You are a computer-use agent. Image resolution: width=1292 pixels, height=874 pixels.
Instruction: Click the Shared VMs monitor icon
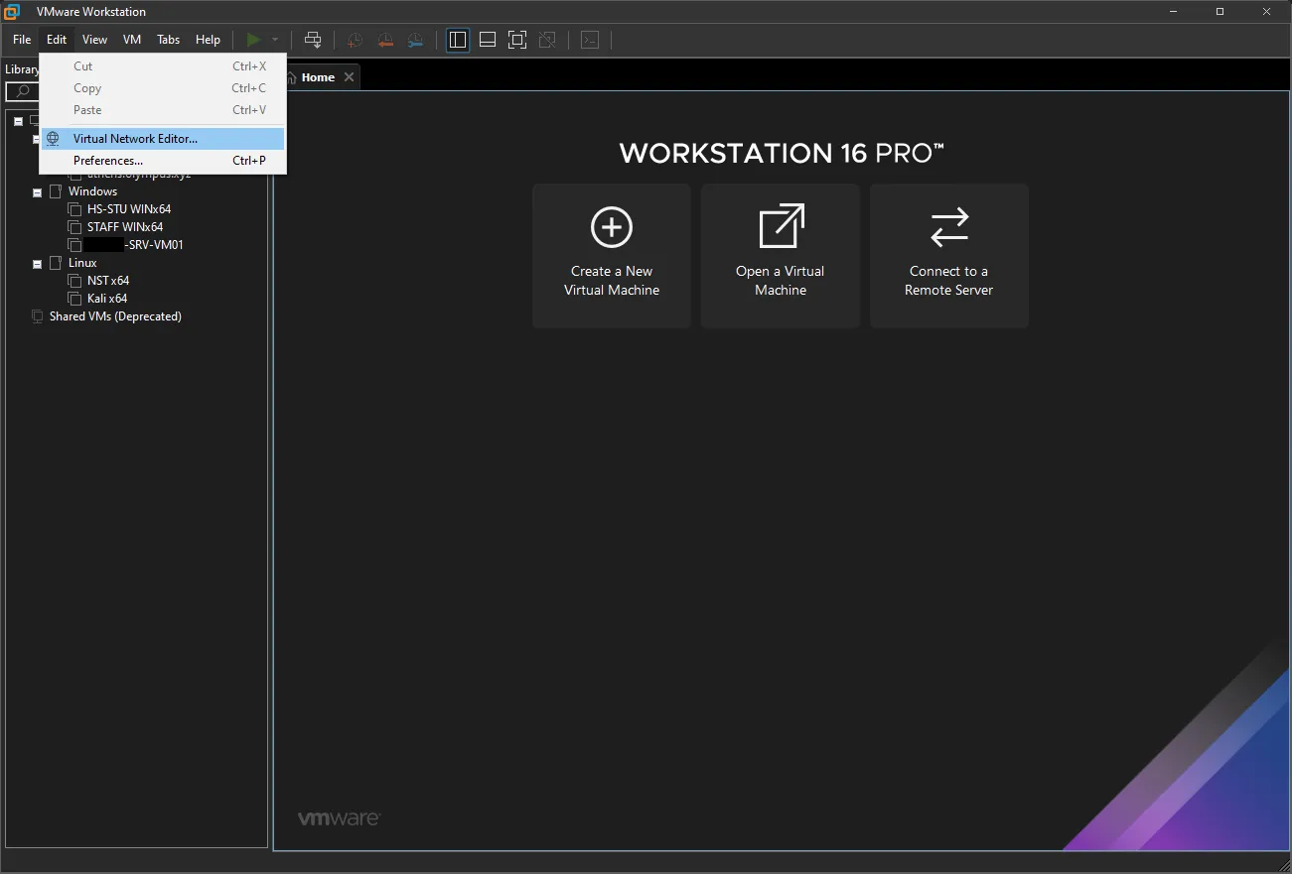click(38, 316)
